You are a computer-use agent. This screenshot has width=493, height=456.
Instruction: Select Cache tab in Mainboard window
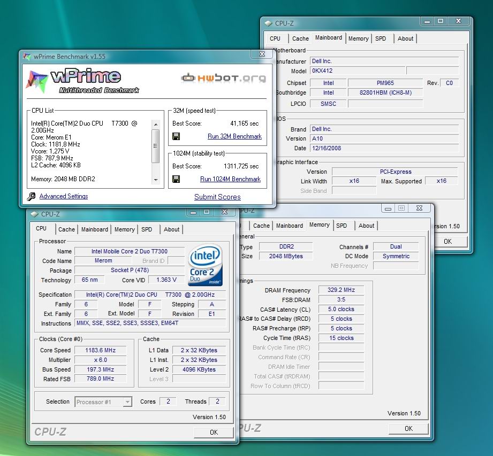tap(300, 38)
